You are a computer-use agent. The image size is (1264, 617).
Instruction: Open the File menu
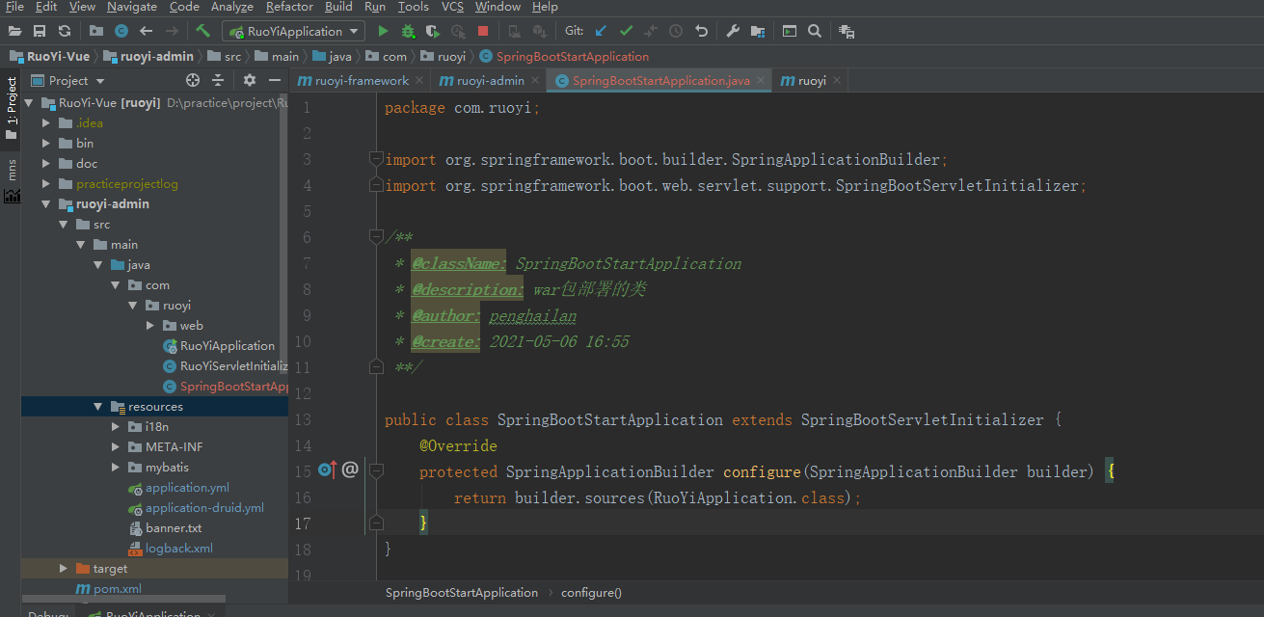[x=14, y=7]
